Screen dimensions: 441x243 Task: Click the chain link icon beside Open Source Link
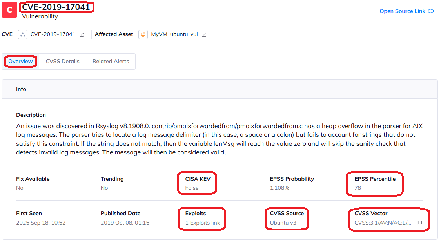pyautogui.click(x=431, y=11)
